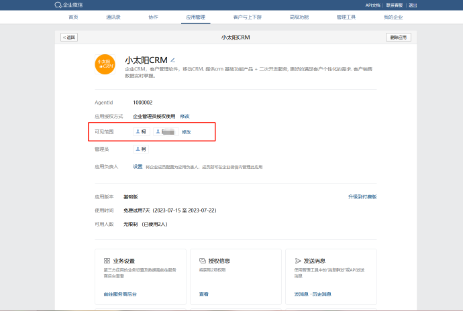The image size is (463, 311).
Task: Click 修改 in the 可见范围 row
Action: 187,132
